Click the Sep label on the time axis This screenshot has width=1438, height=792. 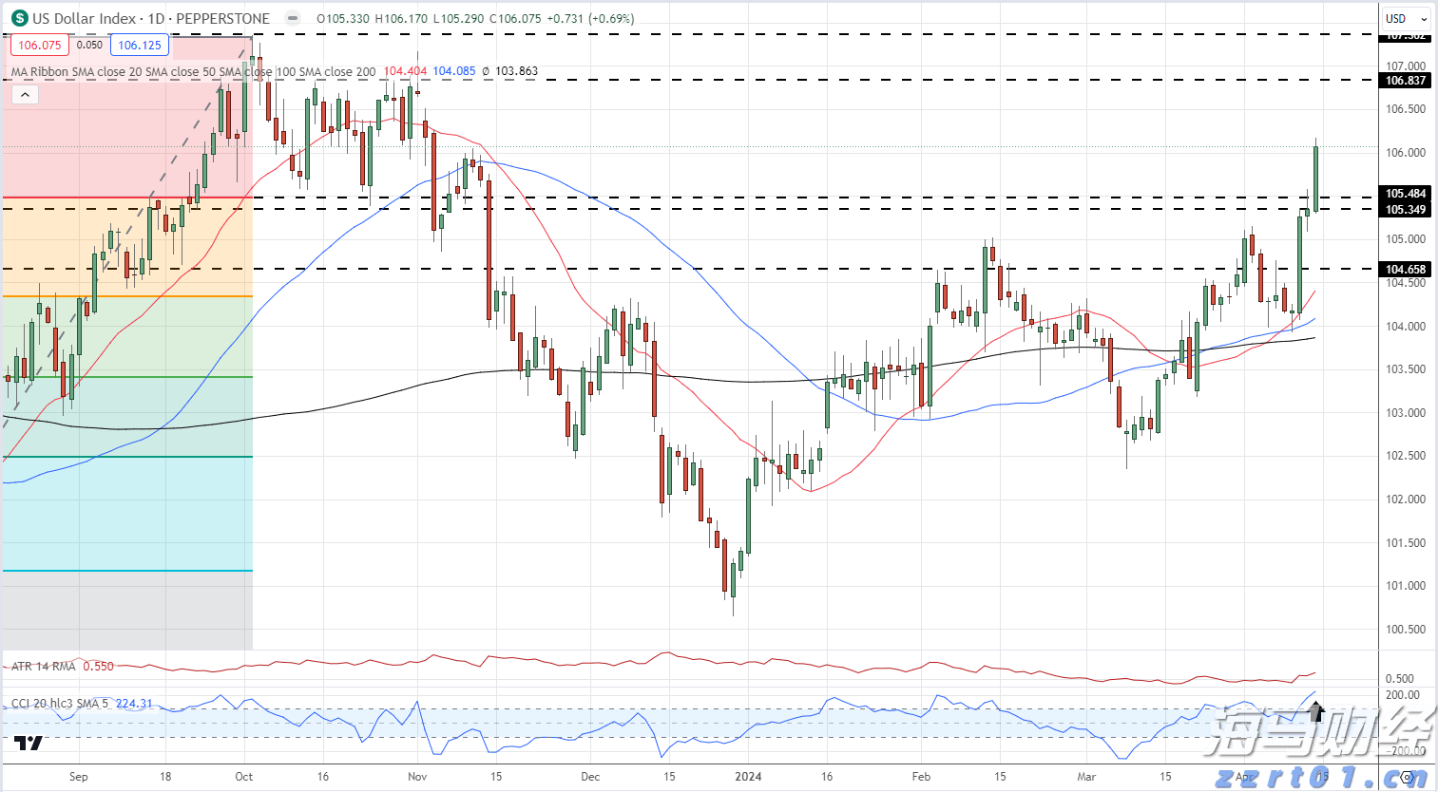click(x=78, y=777)
